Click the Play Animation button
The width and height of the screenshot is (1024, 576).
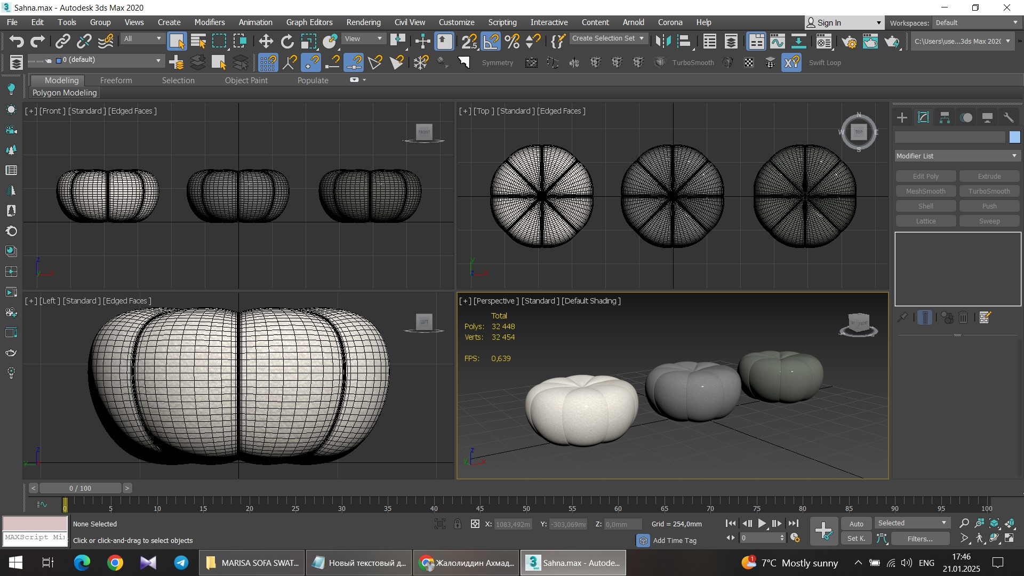click(762, 524)
